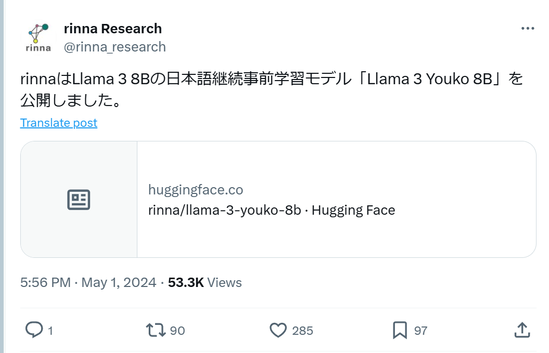Click the share upload-arrow icon
This screenshot has width=549, height=353.
click(522, 330)
